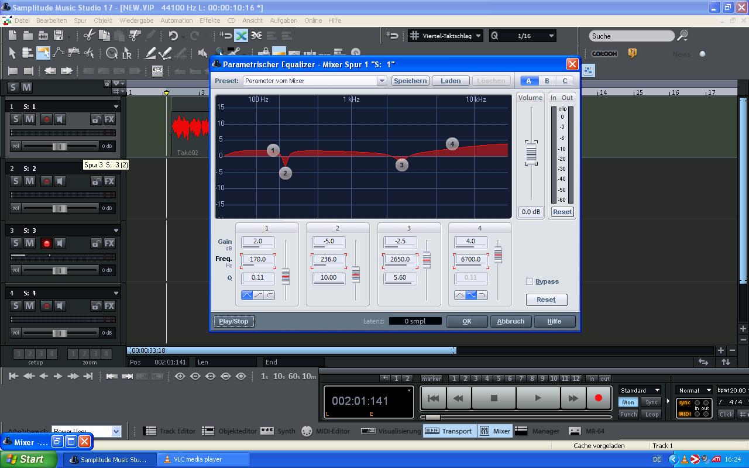Click the Play/Stop button in the equalizer

tap(233, 321)
